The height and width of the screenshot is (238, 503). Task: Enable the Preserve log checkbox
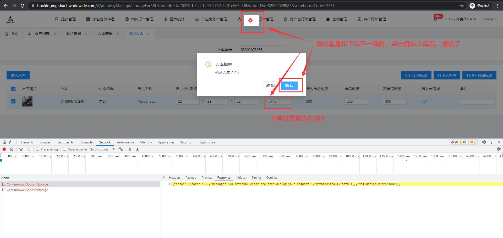(38, 149)
